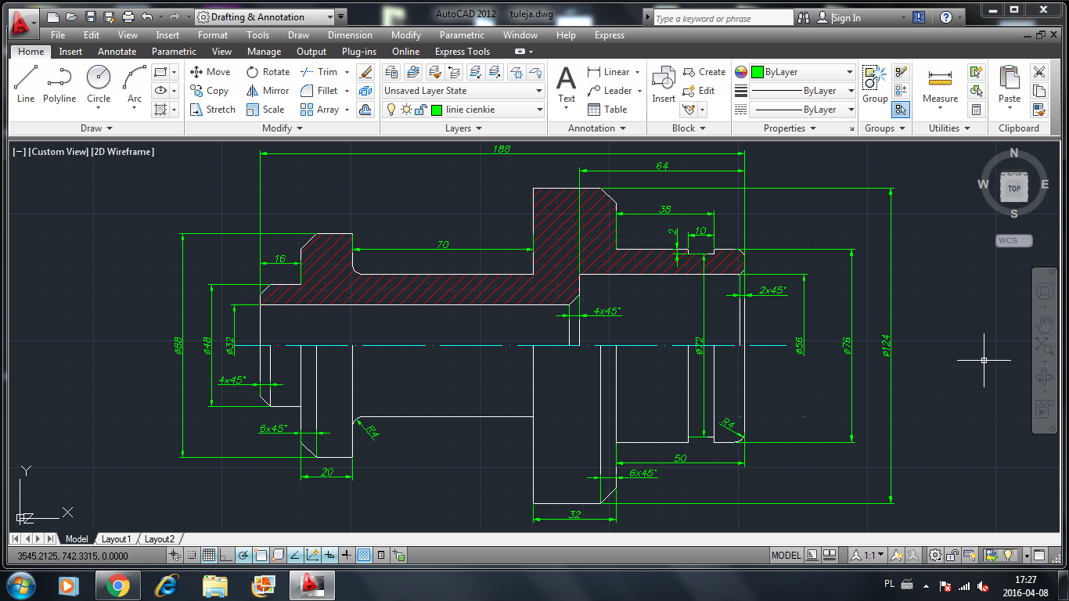The height and width of the screenshot is (601, 1069).
Task: Toggle Lineweight display in the status bar
Action: click(x=347, y=556)
